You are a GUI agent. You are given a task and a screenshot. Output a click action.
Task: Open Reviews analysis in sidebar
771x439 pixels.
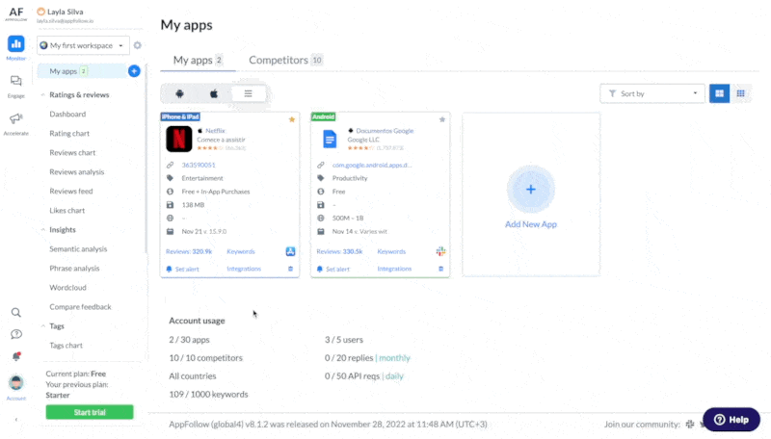pyautogui.click(x=77, y=172)
